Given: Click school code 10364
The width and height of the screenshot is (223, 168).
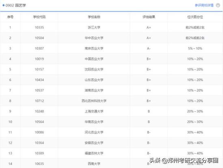Looking at the screenshot, I should coord(39,143).
